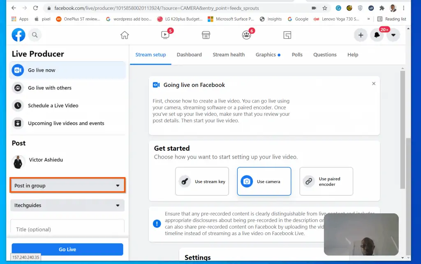Image resolution: width=421 pixels, height=264 pixels.
Task: Click the webcam preview thumbnail
Action: coord(361,234)
